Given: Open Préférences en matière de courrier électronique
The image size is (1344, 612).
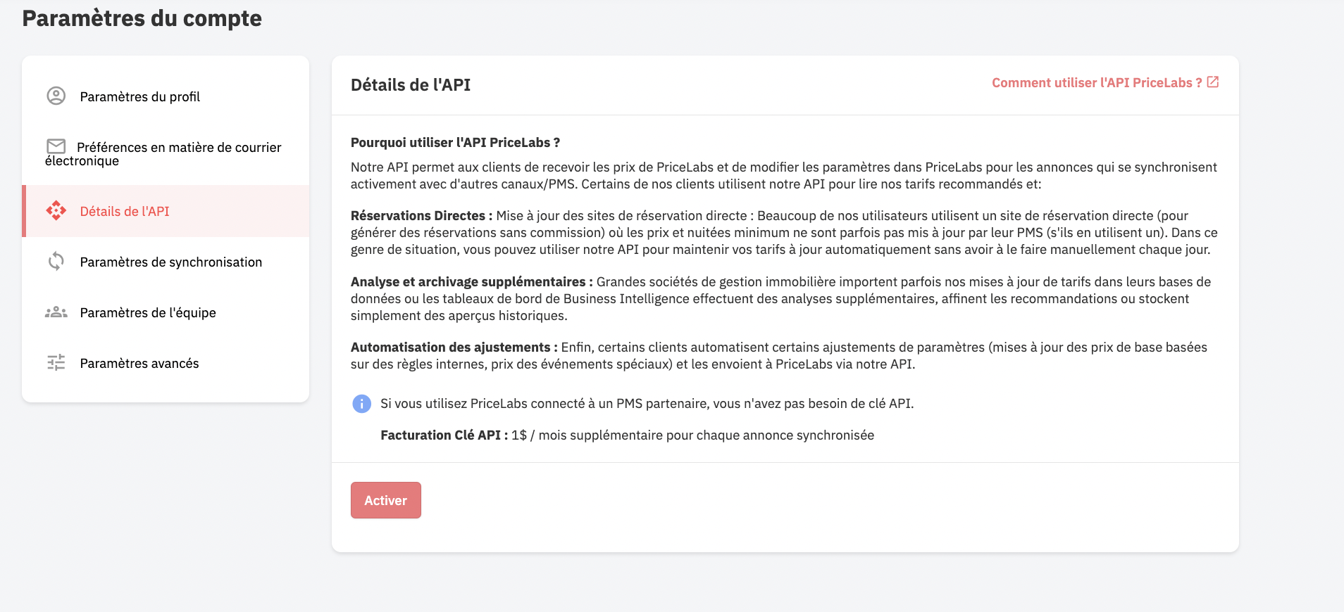Looking at the screenshot, I should (x=166, y=153).
